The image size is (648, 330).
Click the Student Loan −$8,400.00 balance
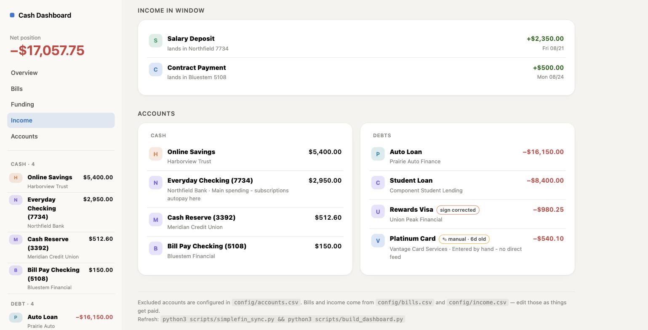[545, 181]
